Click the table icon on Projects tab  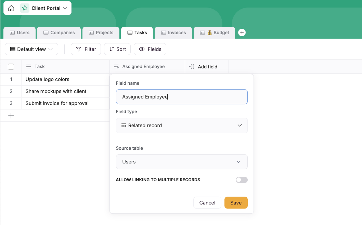pyautogui.click(x=91, y=32)
